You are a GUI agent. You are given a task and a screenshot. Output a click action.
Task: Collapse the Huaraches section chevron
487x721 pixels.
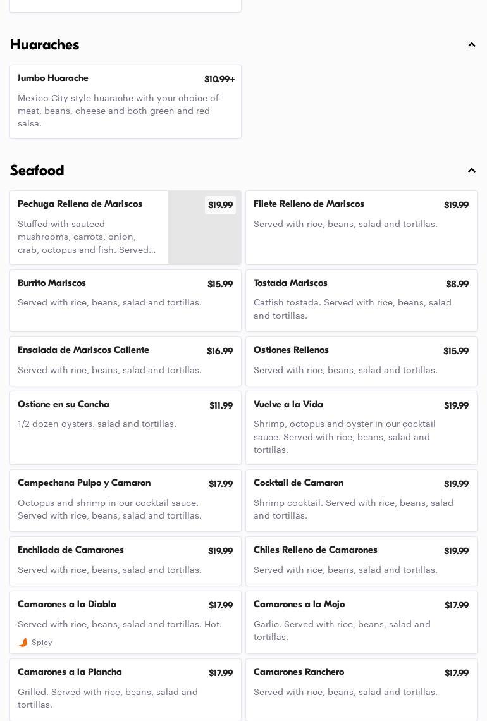tap(472, 45)
